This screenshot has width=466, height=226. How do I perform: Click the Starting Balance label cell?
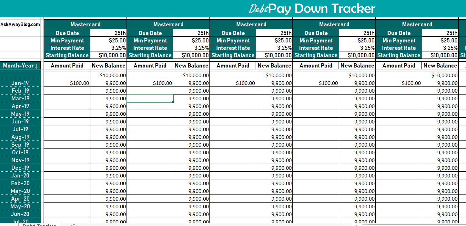pos(67,55)
